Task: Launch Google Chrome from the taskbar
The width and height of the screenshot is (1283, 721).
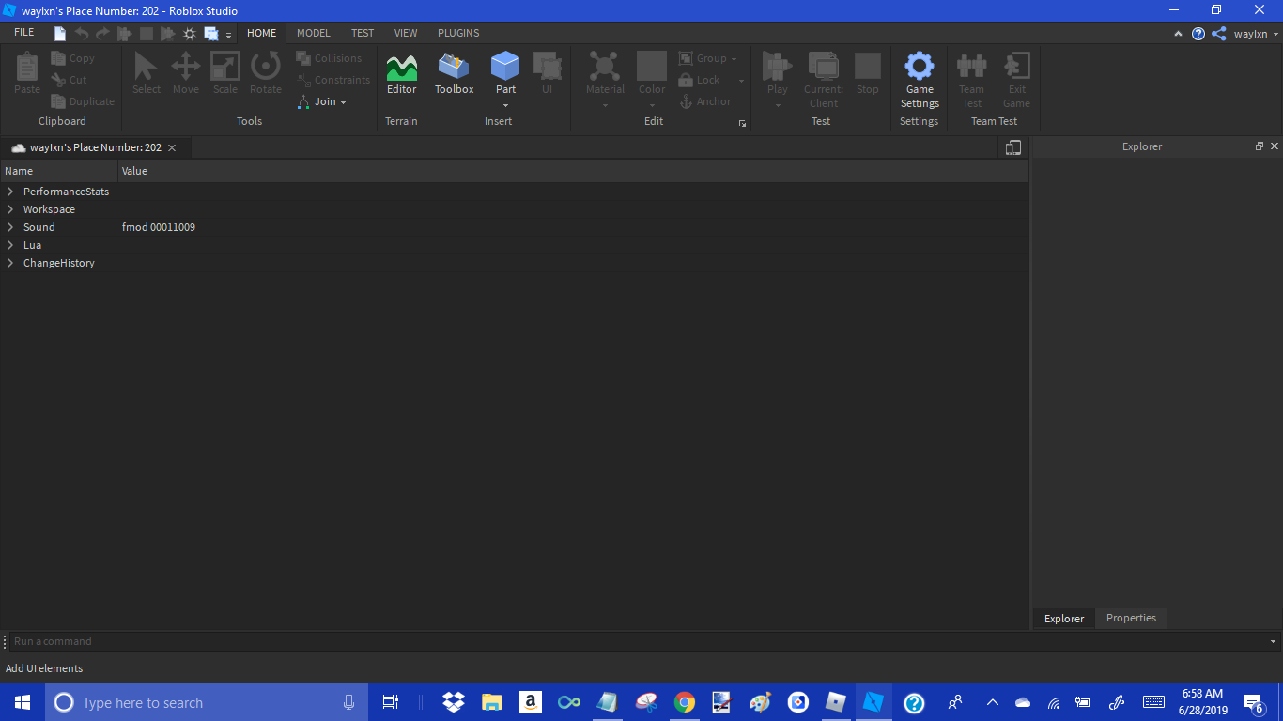Action: [685, 702]
